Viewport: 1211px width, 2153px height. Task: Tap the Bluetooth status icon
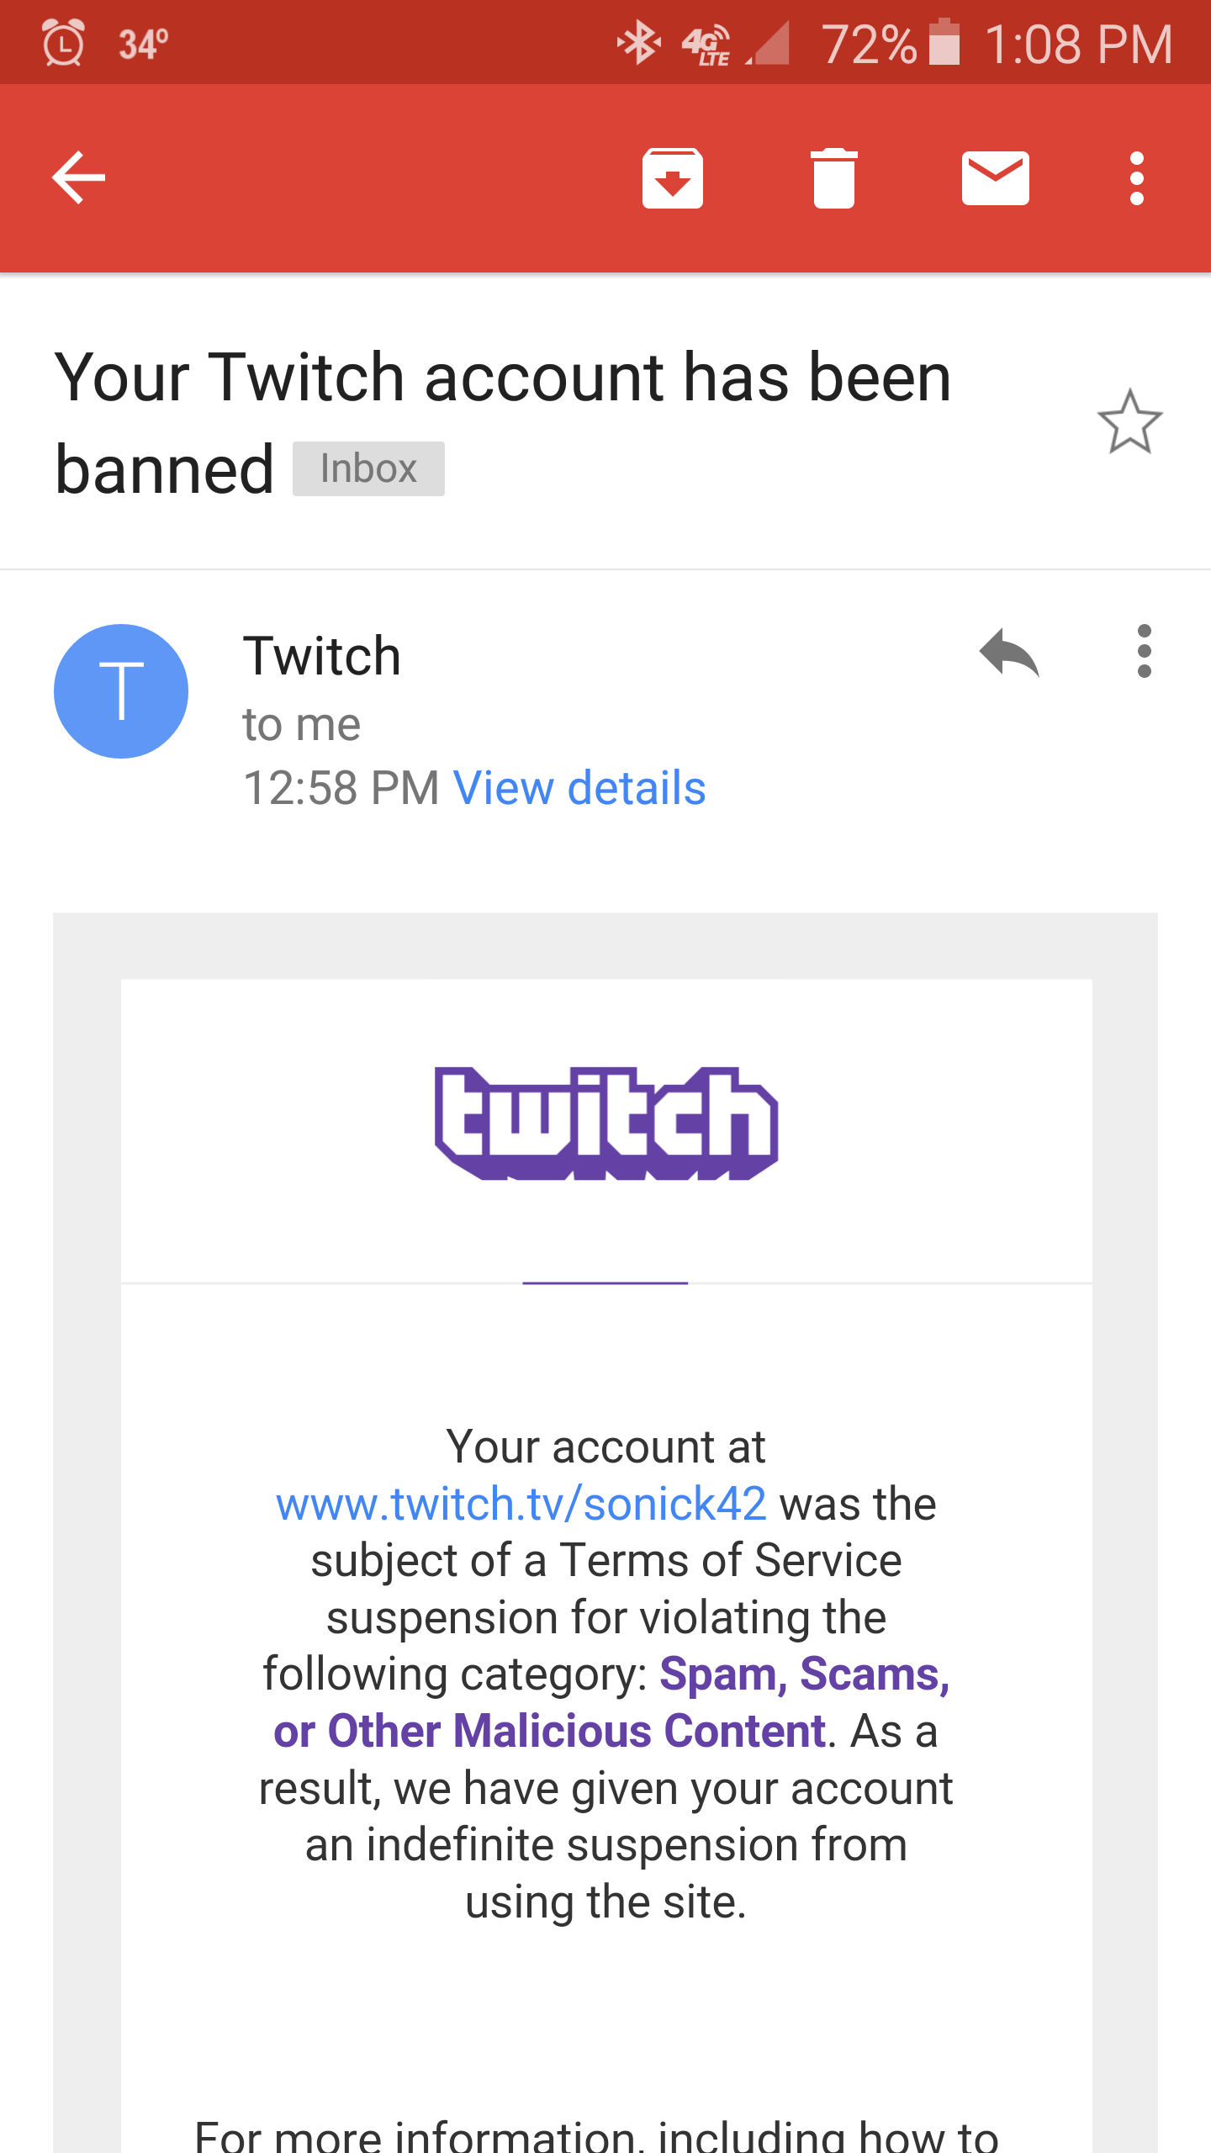coord(638,43)
